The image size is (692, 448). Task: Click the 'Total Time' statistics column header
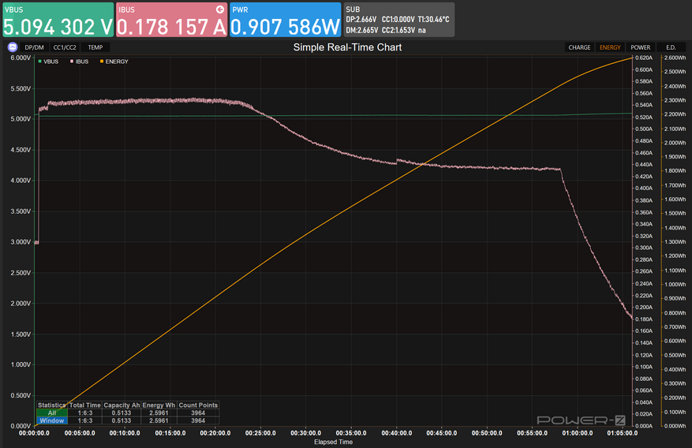pos(85,405)
